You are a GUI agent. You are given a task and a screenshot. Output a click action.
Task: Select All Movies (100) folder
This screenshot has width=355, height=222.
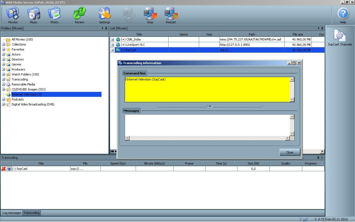coord(22,39)
